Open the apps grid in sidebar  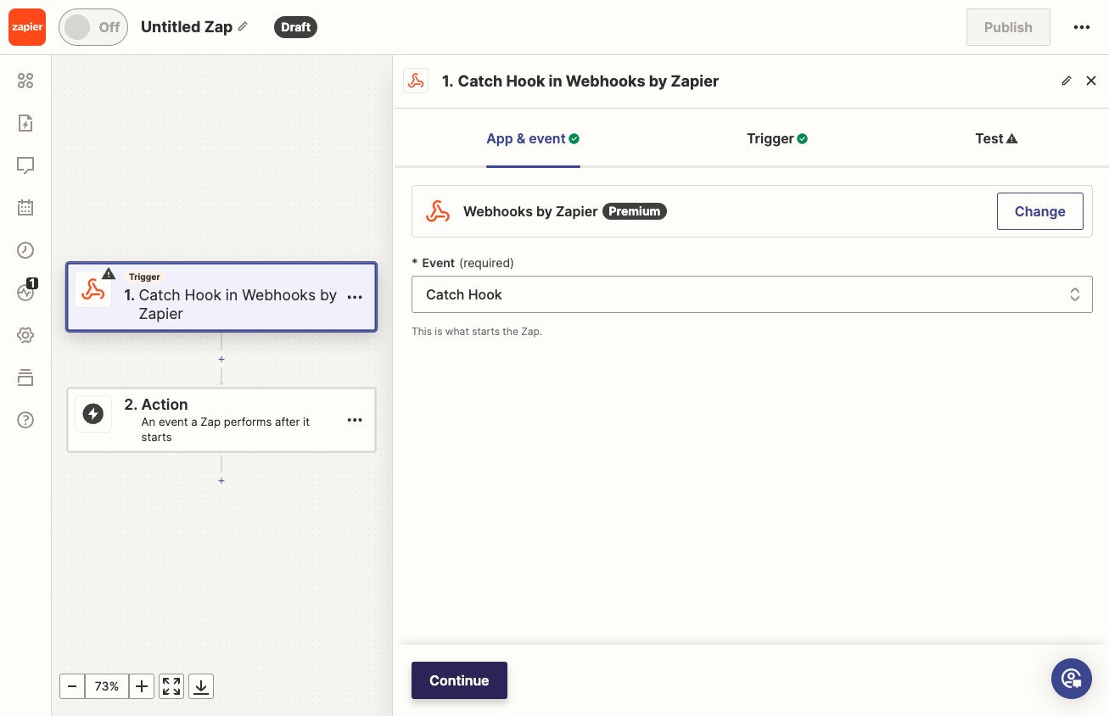click(25, 81)
